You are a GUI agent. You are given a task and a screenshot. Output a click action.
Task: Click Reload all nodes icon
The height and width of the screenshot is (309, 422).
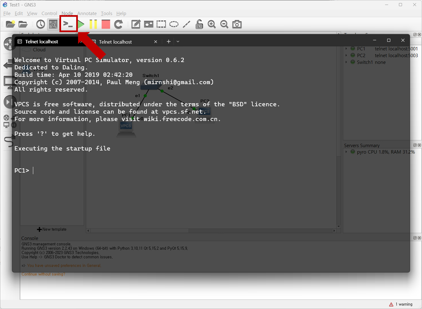coord(119,24)
